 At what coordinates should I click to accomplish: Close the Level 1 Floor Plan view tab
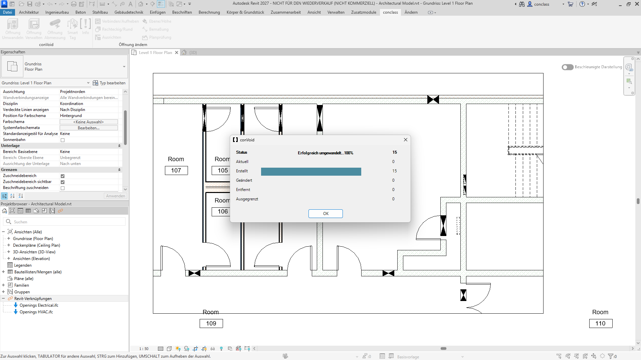click(x=177, y=53)
